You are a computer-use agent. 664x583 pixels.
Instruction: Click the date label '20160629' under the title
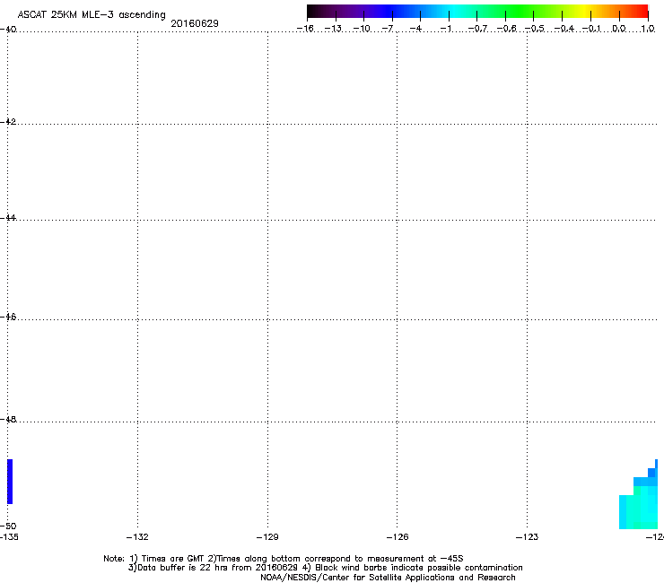point(195,23)
